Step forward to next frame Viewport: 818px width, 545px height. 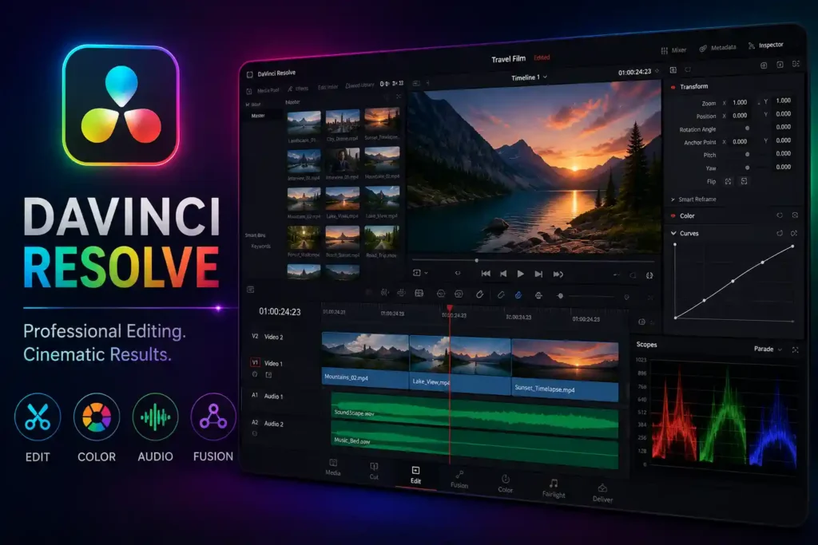coord(538,274)
